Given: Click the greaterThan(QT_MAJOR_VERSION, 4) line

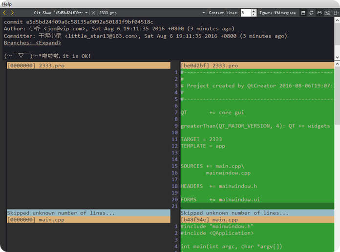Looking at the screenshot, I should pos(255,126).
